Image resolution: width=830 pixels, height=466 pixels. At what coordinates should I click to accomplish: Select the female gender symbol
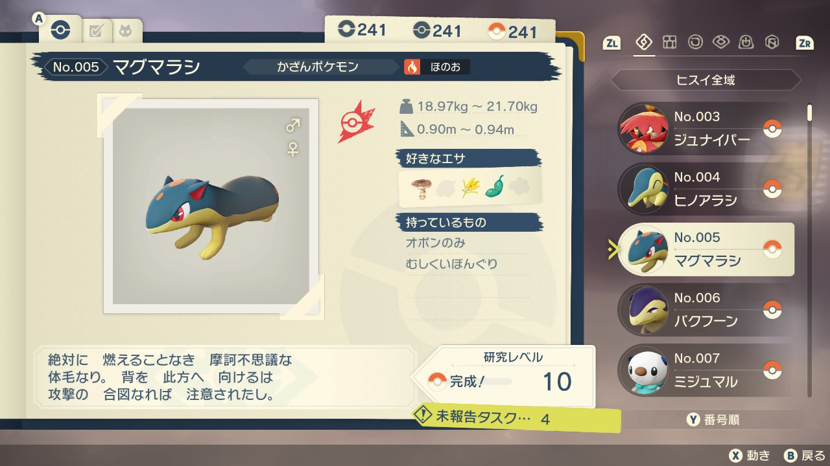pos(293,150)
